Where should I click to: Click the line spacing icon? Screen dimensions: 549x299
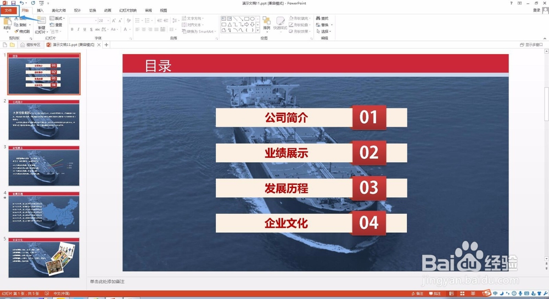175,21
